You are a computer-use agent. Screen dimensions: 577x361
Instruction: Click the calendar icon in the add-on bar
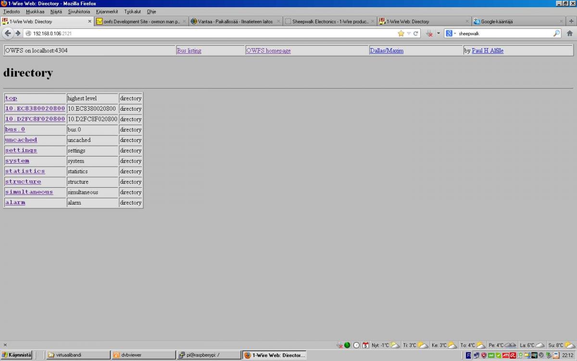pyautogui.click(x=365, y=345)
